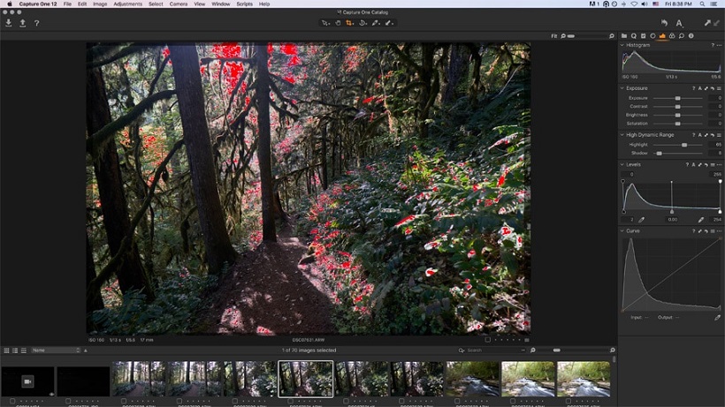Collapse the Exposure panel

point(622,88)
